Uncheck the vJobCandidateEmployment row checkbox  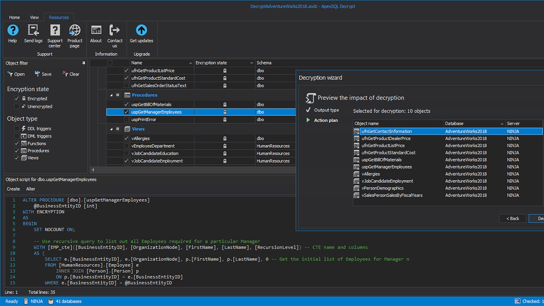(126, 161)
